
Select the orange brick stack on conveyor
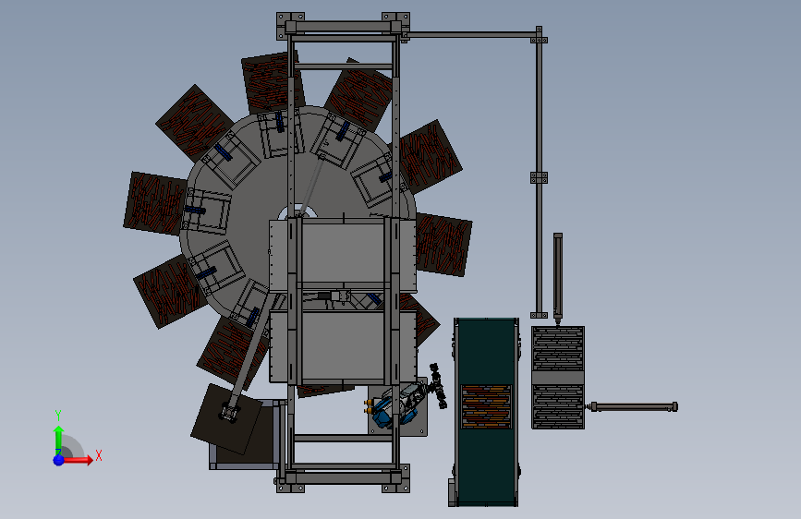tap(486, 406)
